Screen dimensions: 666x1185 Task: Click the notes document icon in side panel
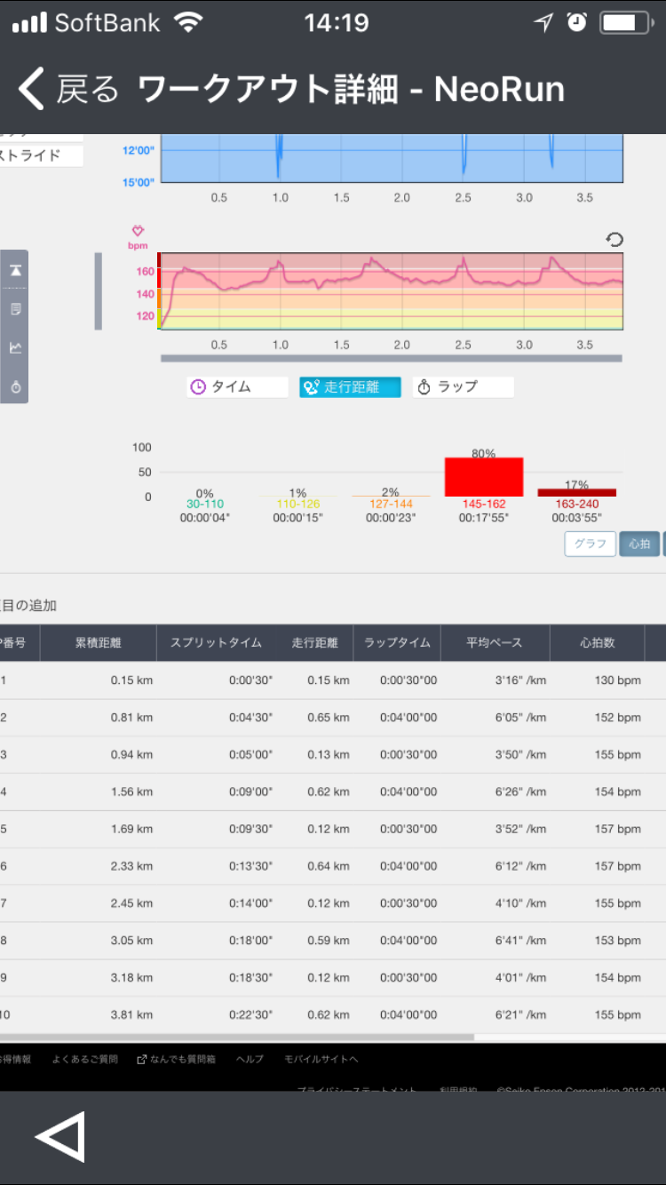pos(15,309)
